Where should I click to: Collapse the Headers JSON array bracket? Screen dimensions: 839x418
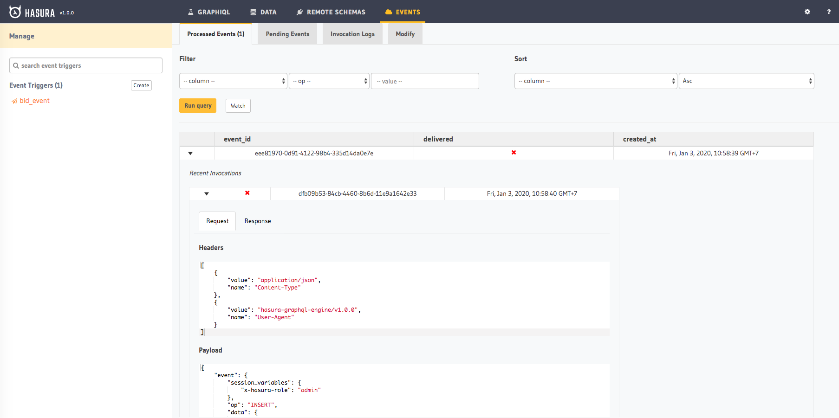[x=202, y=265]
